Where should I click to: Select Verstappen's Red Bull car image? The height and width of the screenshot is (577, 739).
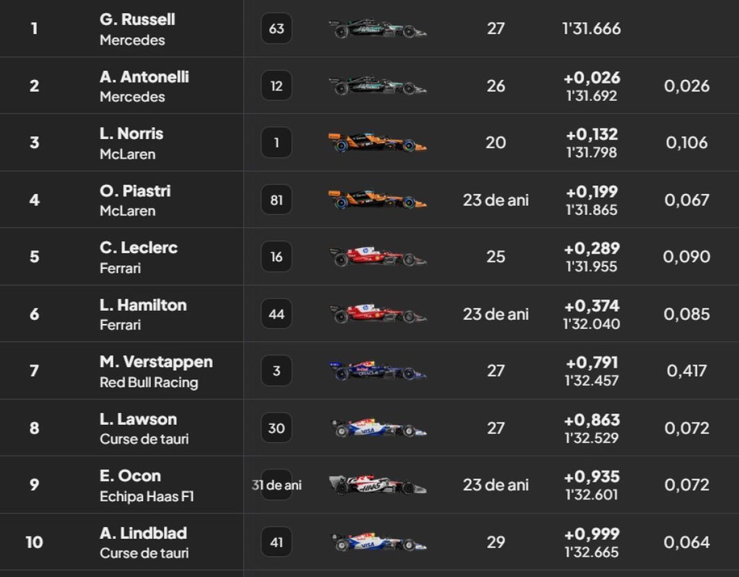(x=377, y=371)
